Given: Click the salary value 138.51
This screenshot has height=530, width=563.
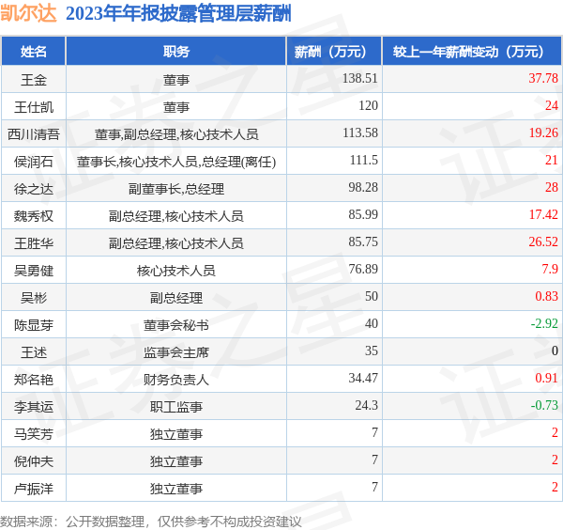Looking at the screenshot, I should [x=359, y=78].
